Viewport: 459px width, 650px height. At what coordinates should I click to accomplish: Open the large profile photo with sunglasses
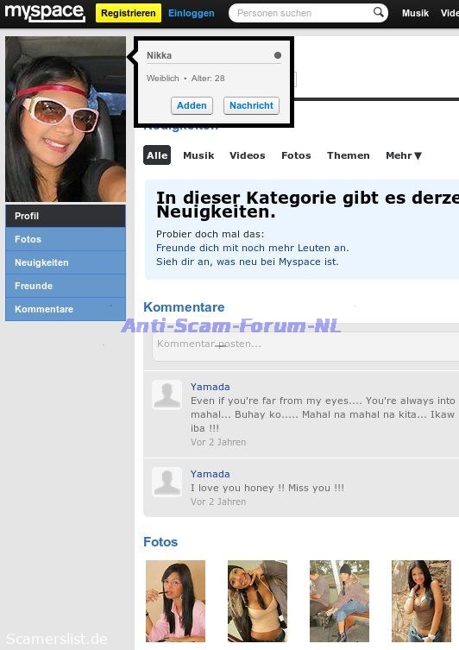point(66,119)
